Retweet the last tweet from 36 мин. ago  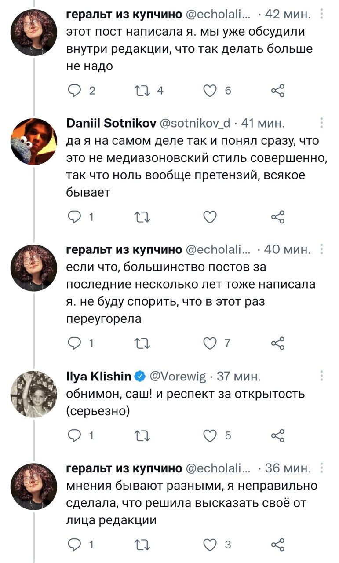click(142, 545)
